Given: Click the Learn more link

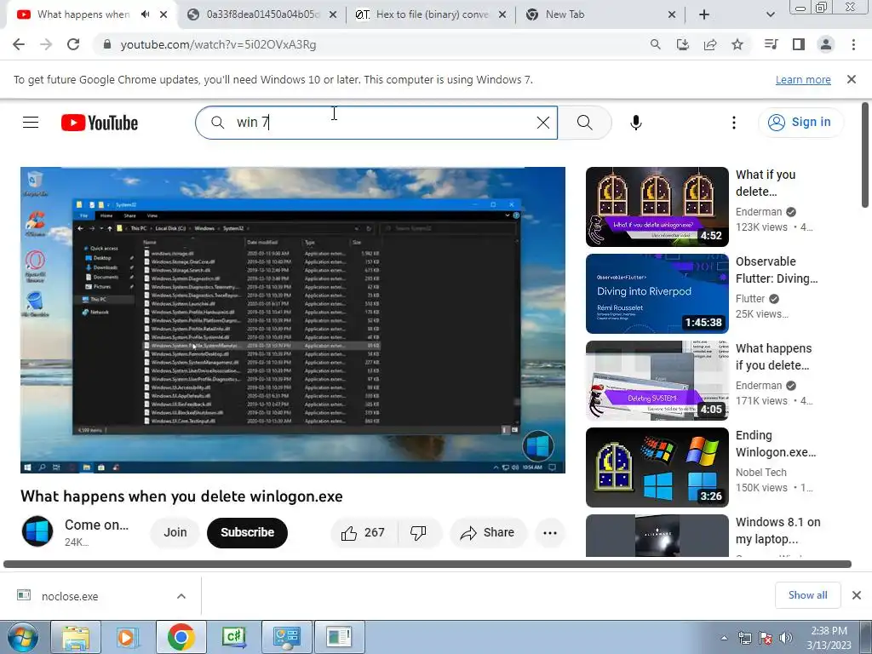Looking at the screenshot, I should click(803, 79).
